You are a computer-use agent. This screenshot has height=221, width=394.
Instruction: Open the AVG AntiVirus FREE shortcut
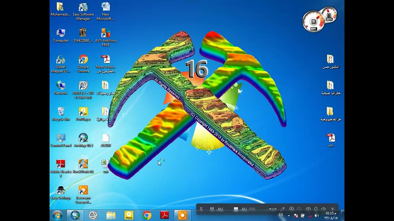pos(106,37)
